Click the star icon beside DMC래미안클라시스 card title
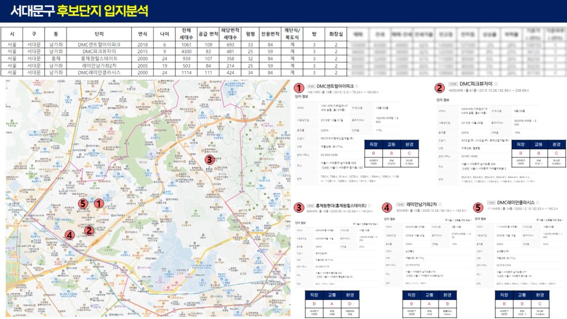The image size is (567, 319). (538, 203)
